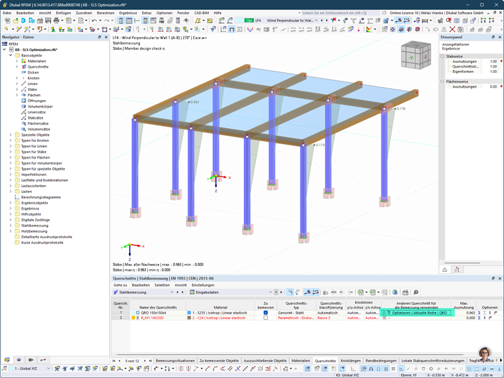Click the Einstellungen menu in table panel

click(x=203, y=285)
